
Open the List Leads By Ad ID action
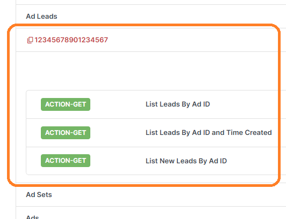[x=177, y=104]
